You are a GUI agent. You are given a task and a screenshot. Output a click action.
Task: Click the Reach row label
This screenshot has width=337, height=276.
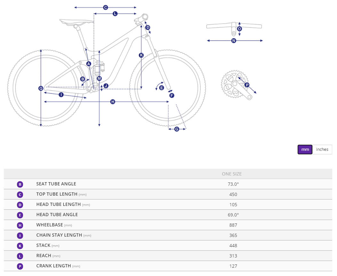click(x=44, y=256)
